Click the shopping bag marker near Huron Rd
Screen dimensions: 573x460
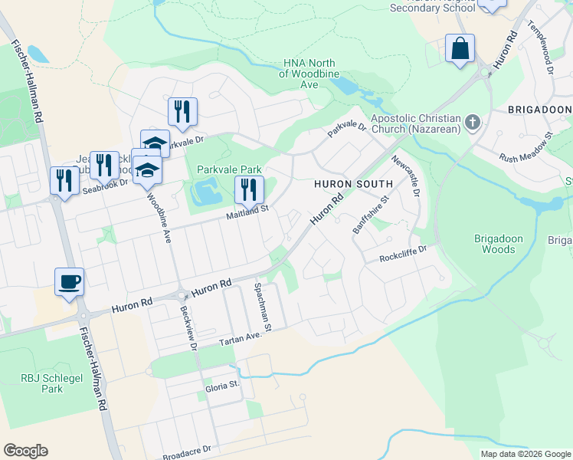click(x=460, y=51)
